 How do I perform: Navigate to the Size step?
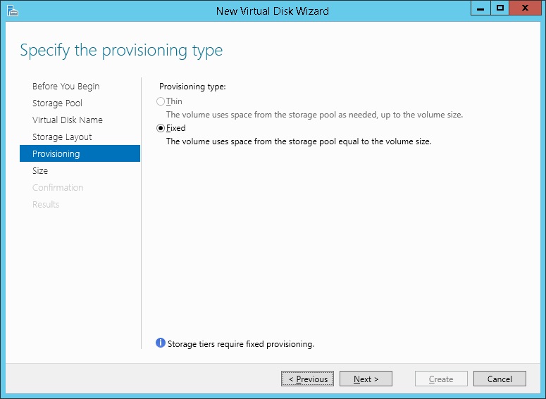tap(40, 171)
